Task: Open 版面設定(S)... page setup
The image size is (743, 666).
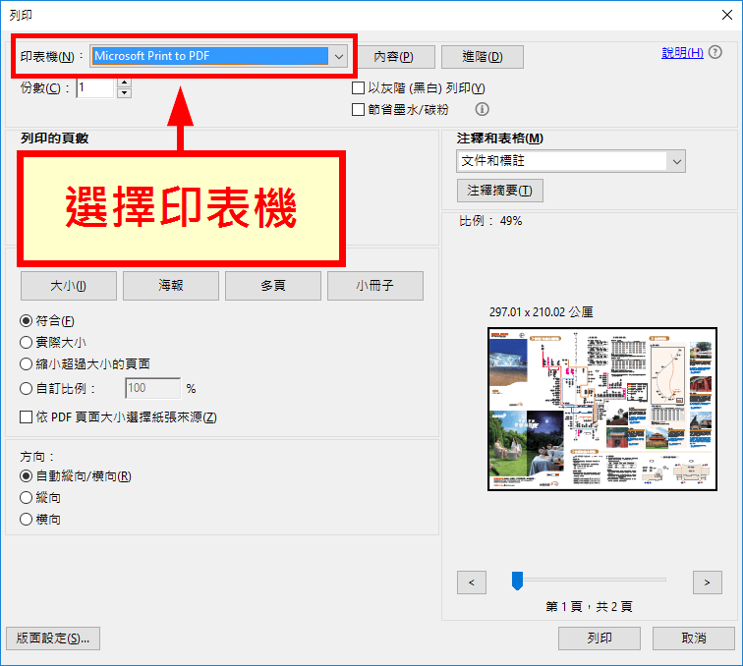Action: coord(53,638)
